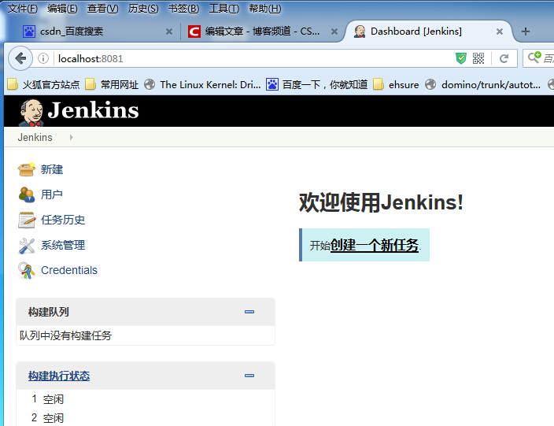Open the Credentials keys icon
Image resolution: width=554 pixels, height=426 pixels.
pyautogui.click(x=27, y=270)
